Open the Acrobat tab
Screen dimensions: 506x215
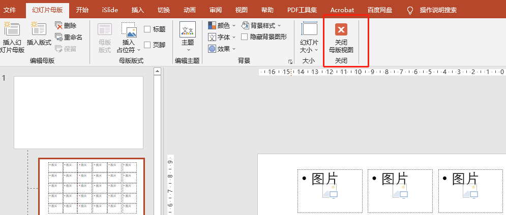click(342, 10)
